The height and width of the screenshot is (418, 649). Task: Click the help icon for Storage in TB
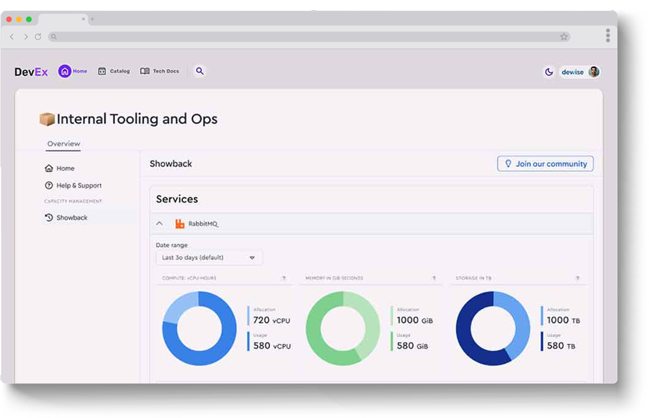pyautogui.click(x=578, y=278)
